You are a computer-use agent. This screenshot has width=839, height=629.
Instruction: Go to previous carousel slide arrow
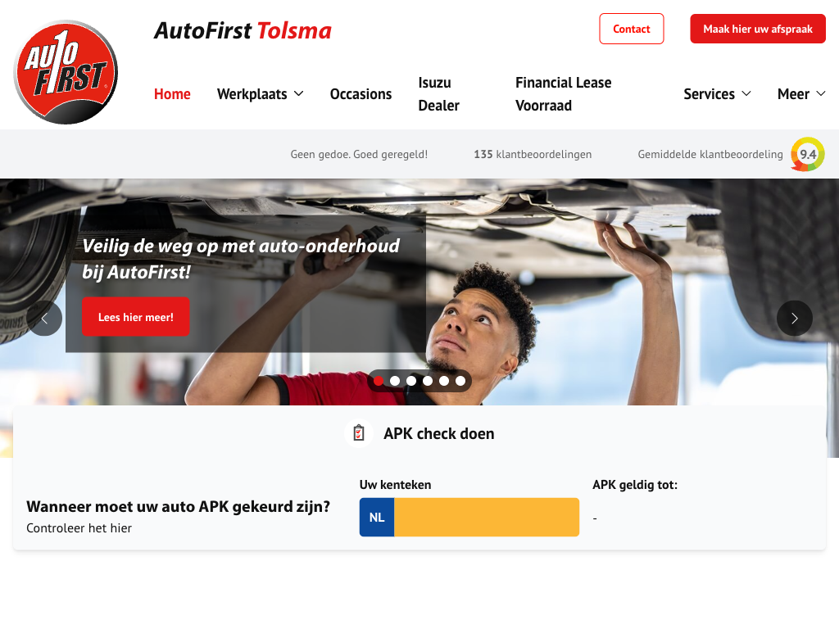[x=44, y=319]
